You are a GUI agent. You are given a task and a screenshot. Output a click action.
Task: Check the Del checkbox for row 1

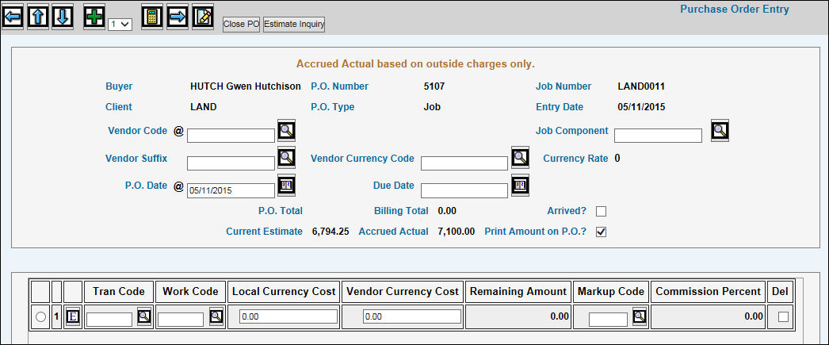[x=783, y=317]
